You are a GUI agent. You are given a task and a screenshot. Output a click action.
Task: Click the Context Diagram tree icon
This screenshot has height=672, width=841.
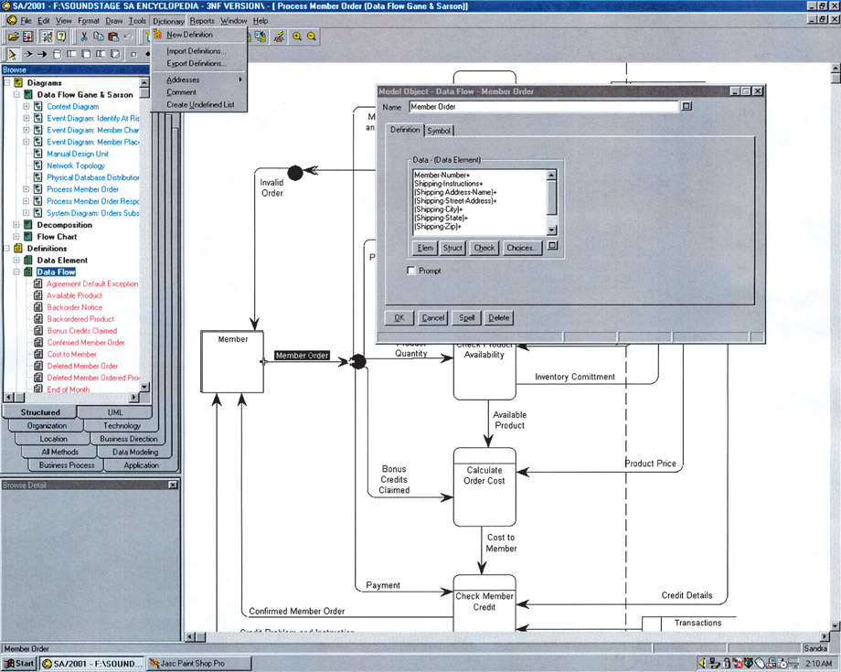point(38,106)
